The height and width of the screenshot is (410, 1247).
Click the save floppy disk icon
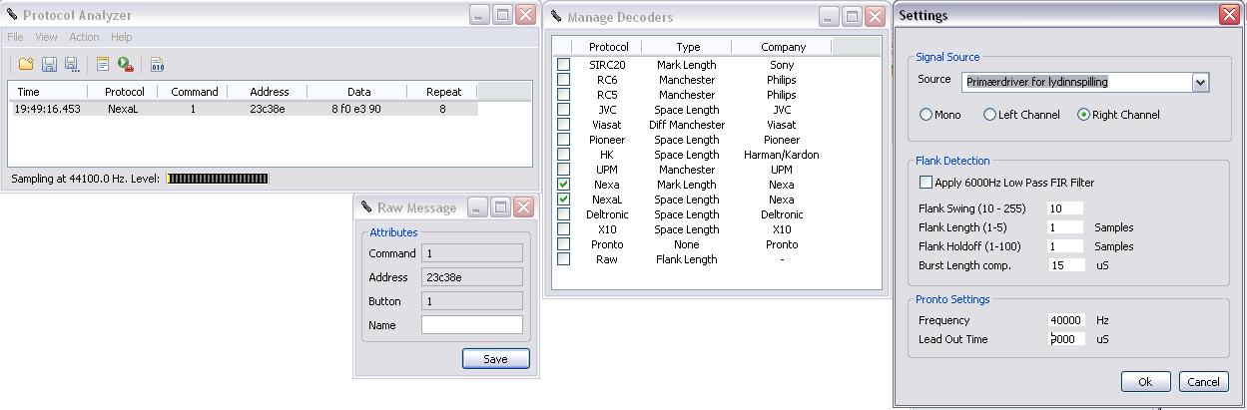click(49, 64)
